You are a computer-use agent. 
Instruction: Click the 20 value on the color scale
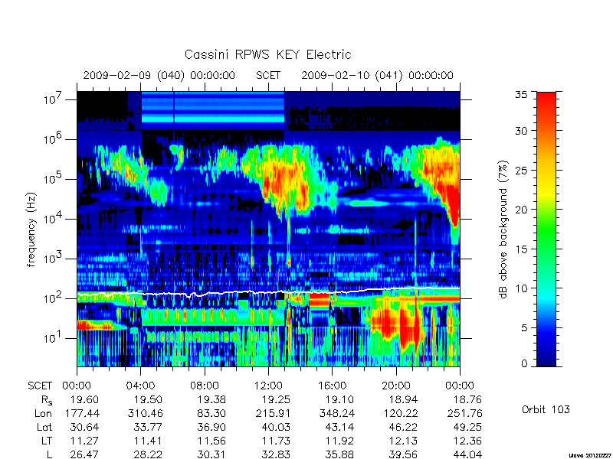[x=521, y=209]
